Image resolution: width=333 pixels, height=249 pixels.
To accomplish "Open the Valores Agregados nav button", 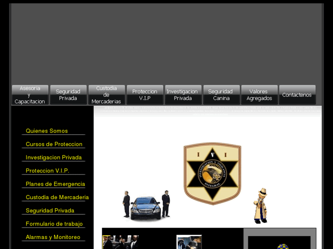I will [x=259, y=95].
